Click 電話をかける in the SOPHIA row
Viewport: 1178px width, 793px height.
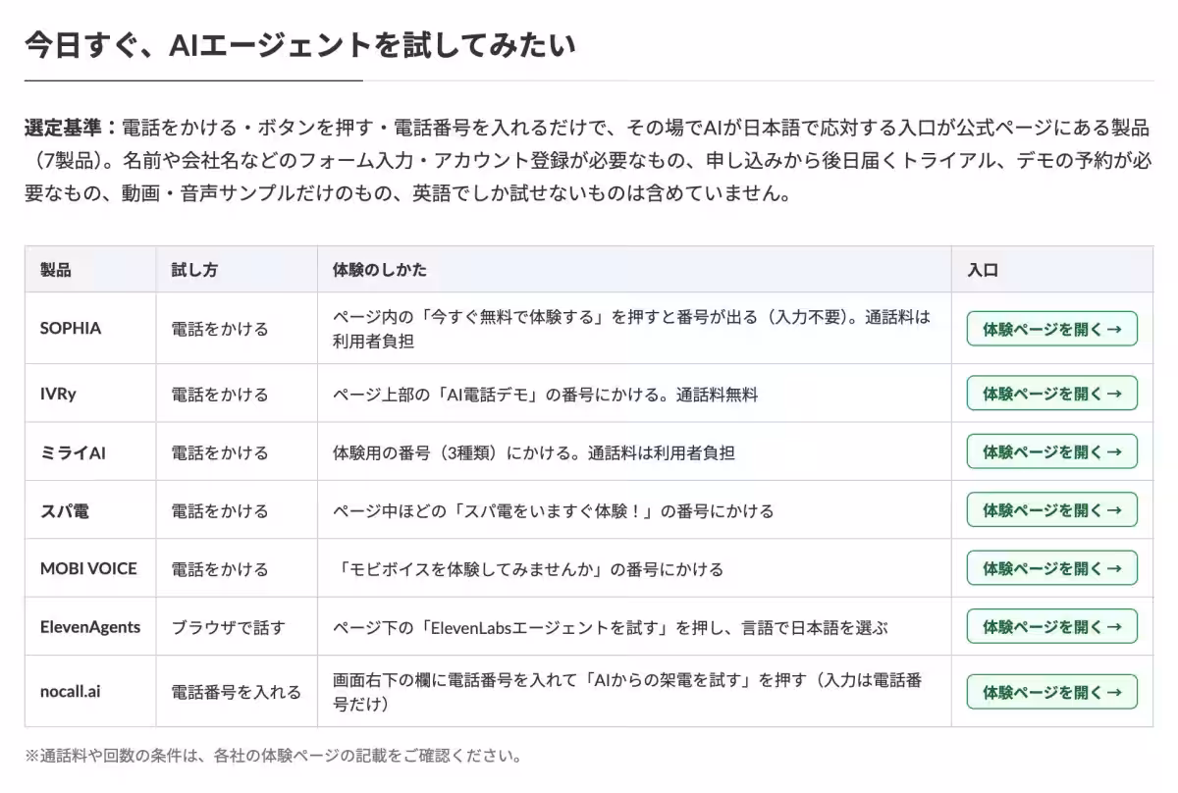(220, 329)
